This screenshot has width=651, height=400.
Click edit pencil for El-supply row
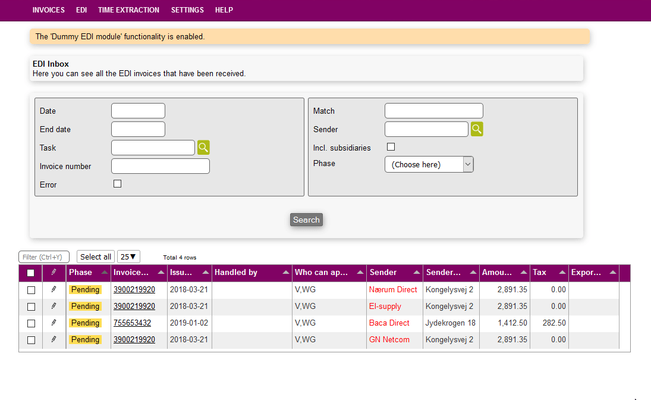coord(54,306)
